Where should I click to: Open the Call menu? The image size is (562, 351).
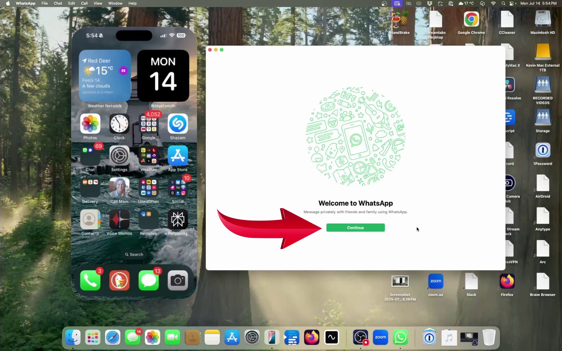(84, 3)
